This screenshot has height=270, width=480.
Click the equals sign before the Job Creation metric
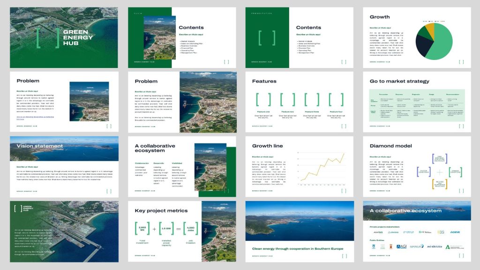(x=178, y=229)
